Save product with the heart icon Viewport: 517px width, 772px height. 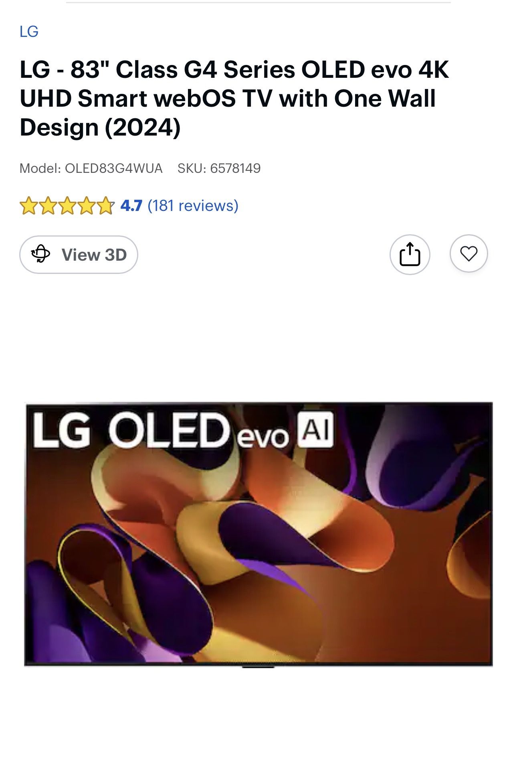tap(469, 253)
